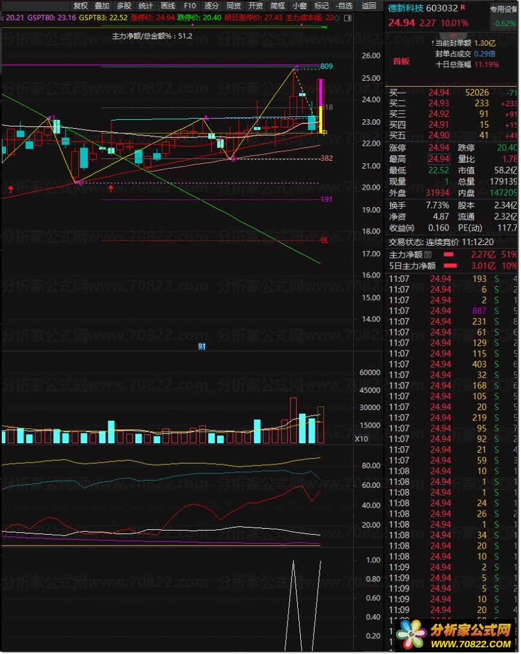Click the 同资 toolbar button
Image resolution: width=521 pixels, height=654 pixels.
coord(234,5)
